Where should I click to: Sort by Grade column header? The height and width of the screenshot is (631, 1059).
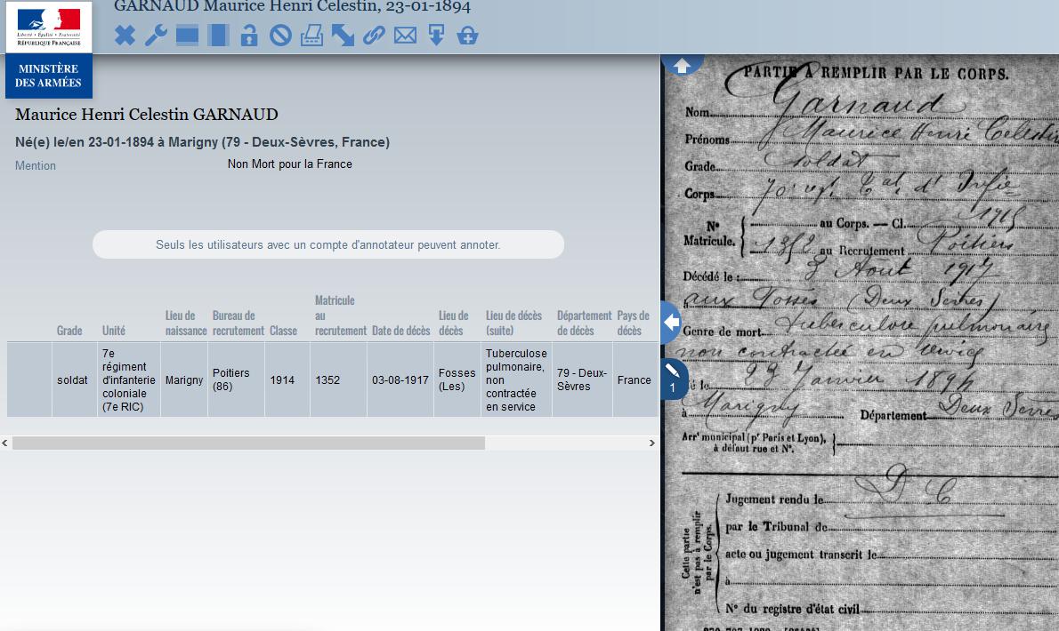coord(69,331)
